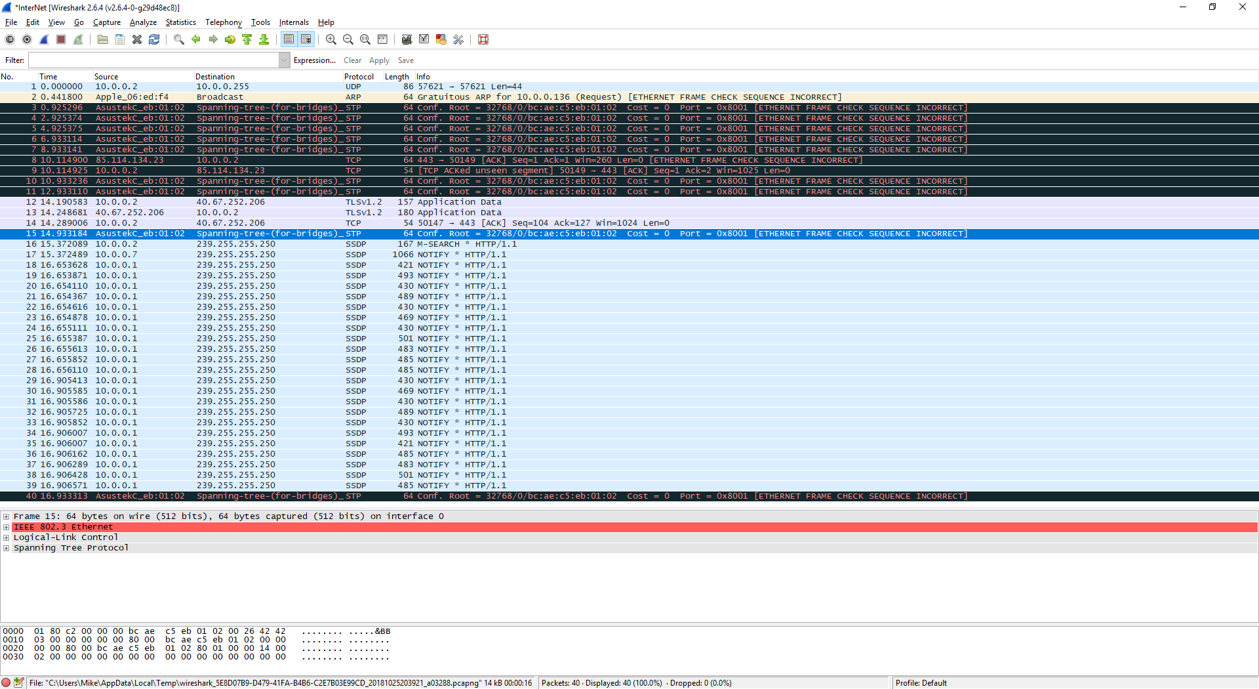The height and width of the screenshot is (689, 1259).
Task: Select packet 9 TCP ACKed unseen segment
Action: pos(629,171)
